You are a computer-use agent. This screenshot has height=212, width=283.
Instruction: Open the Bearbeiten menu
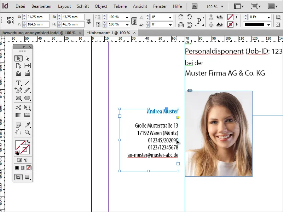pos(41,6)
